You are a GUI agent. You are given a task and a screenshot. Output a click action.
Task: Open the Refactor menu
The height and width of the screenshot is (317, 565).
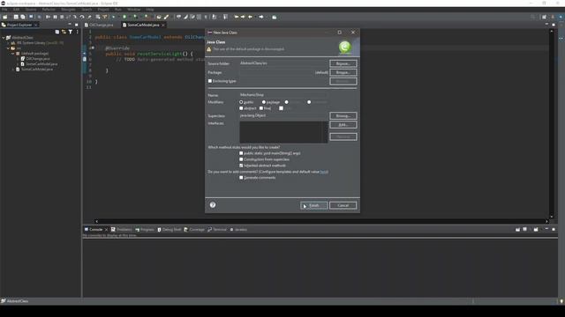[49, 10]
